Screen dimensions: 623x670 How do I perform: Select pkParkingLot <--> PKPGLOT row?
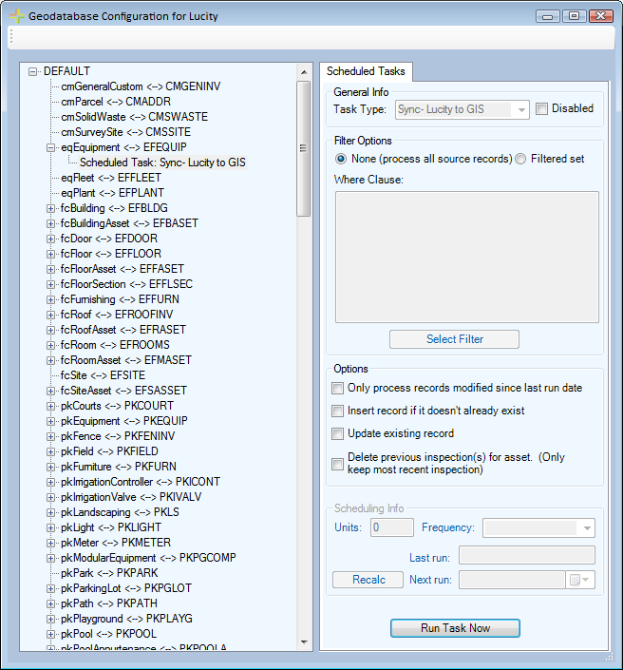pyautogui.click(x=126, y=588)
